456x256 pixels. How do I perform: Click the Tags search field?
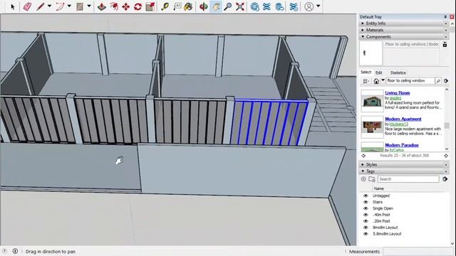408,179
